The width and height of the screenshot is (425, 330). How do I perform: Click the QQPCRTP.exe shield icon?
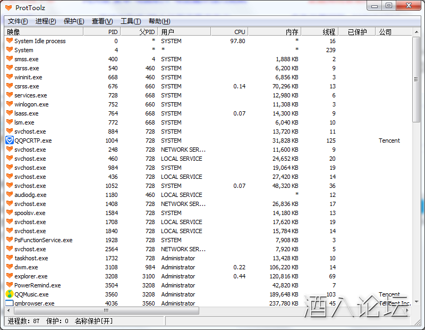point(9,141)
